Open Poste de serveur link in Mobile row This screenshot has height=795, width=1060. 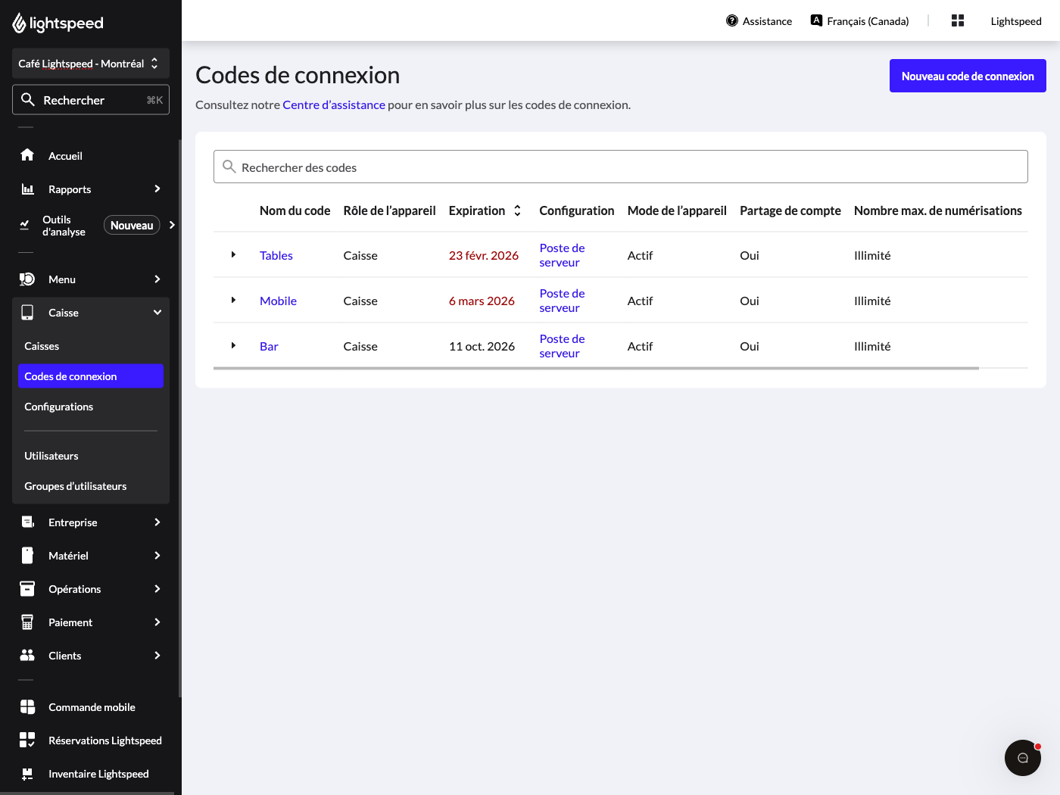(x=562, y=301)
